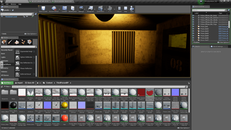Open Blueprints dropdown arrow

point(95,9)
